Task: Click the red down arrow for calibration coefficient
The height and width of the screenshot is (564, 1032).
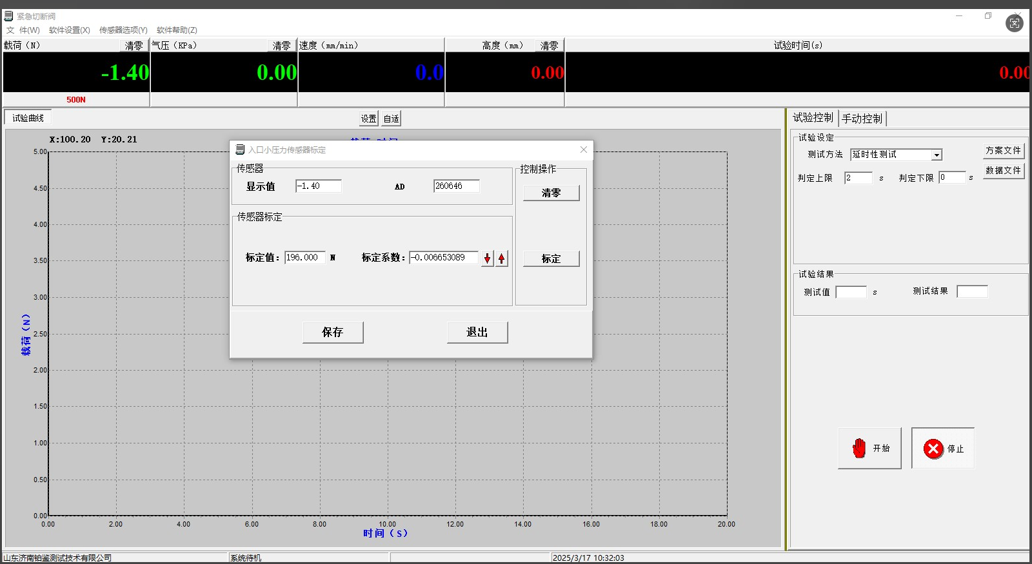Action: coord(487,258)
